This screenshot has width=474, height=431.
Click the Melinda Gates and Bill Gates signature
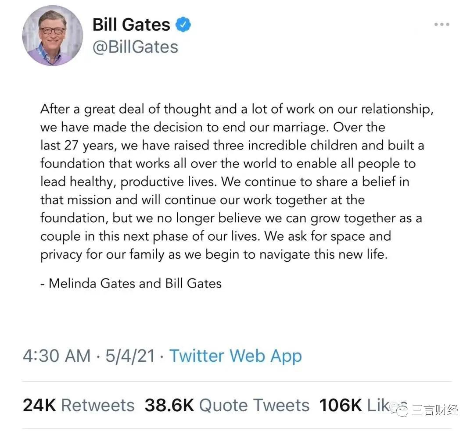click(x=131, y=283)
